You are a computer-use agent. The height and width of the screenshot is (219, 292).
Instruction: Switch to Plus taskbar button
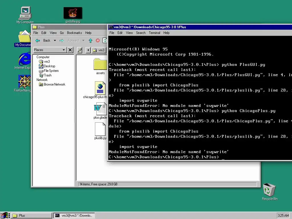31,216
